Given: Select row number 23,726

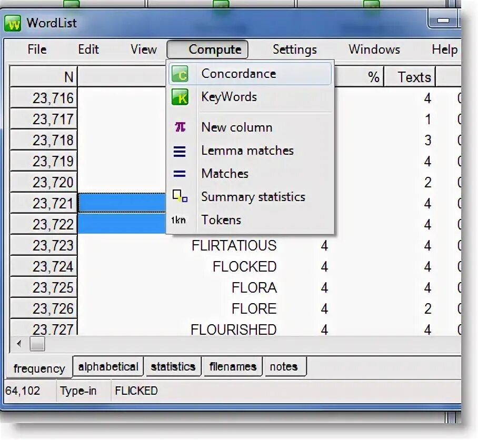Looking at the screenshot, I should pos(44,308).
